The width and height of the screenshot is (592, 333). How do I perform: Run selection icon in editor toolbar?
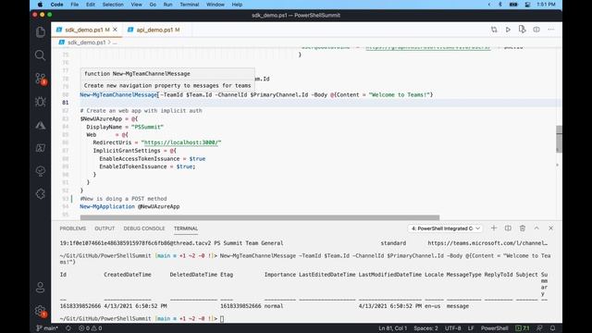pyautogui.click(x=522, y=30)
